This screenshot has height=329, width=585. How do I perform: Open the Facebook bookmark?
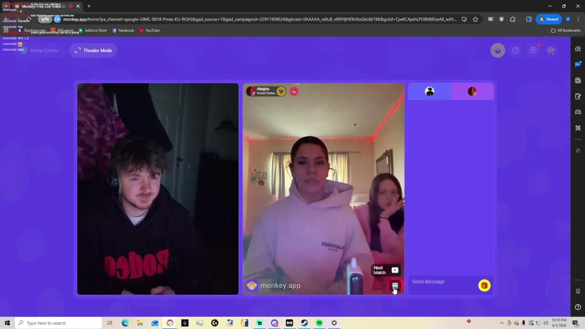(123, 31)
